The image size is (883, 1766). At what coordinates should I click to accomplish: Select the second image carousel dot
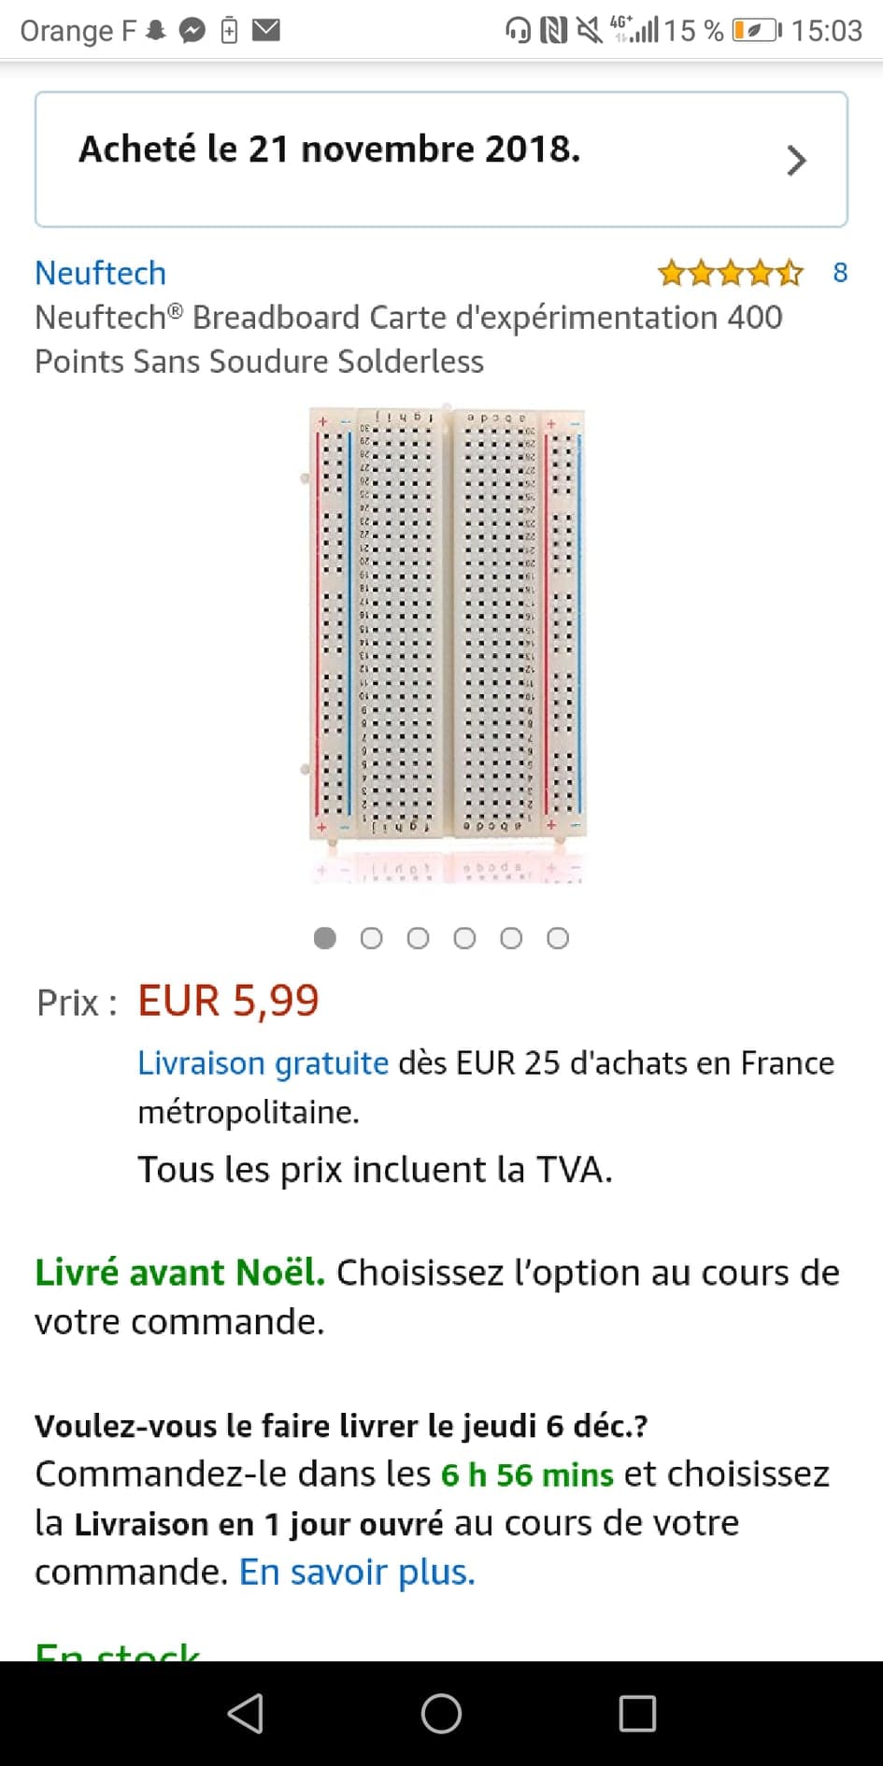(371, 938)
